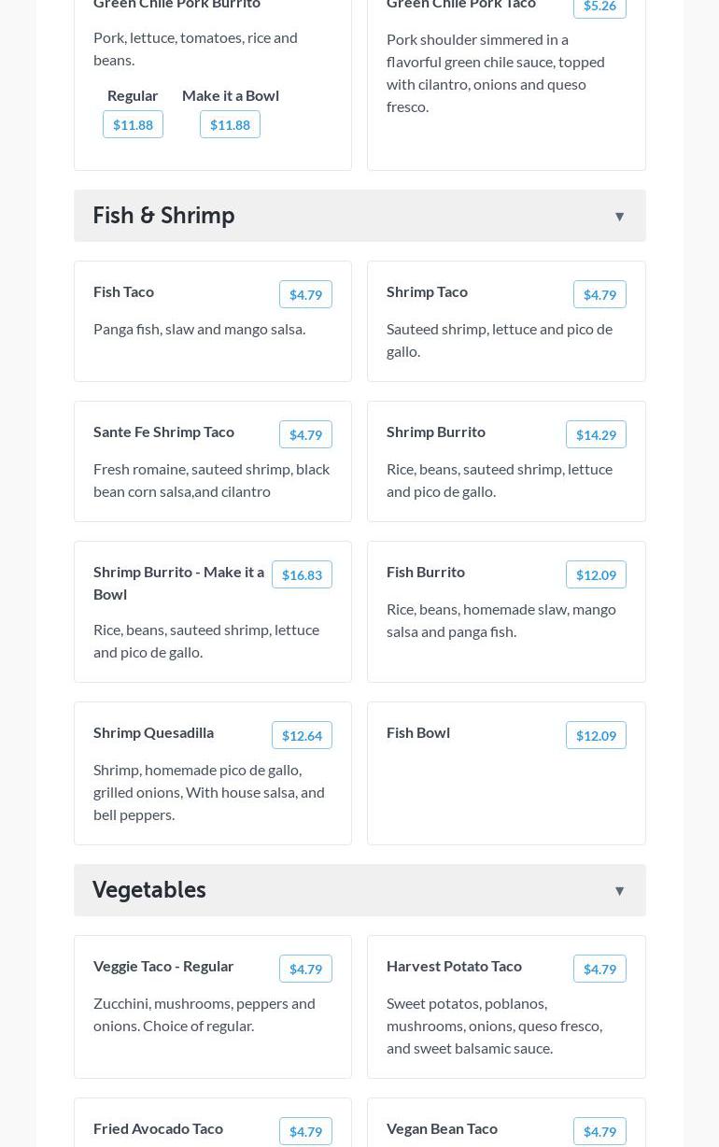Click the Vegetables category header
The width and height of the screenshot is (719, 1147).
coord(149,890)
